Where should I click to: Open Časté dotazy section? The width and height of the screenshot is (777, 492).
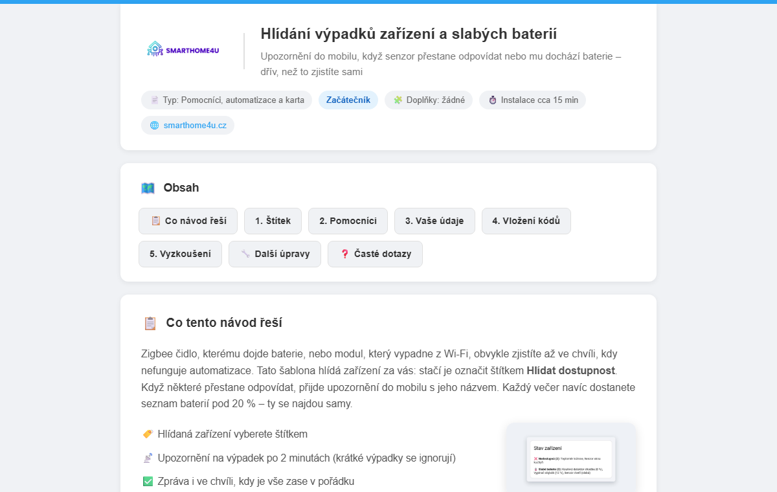375,254
